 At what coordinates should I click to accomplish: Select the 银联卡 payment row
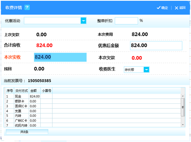[x=93, y=101]
